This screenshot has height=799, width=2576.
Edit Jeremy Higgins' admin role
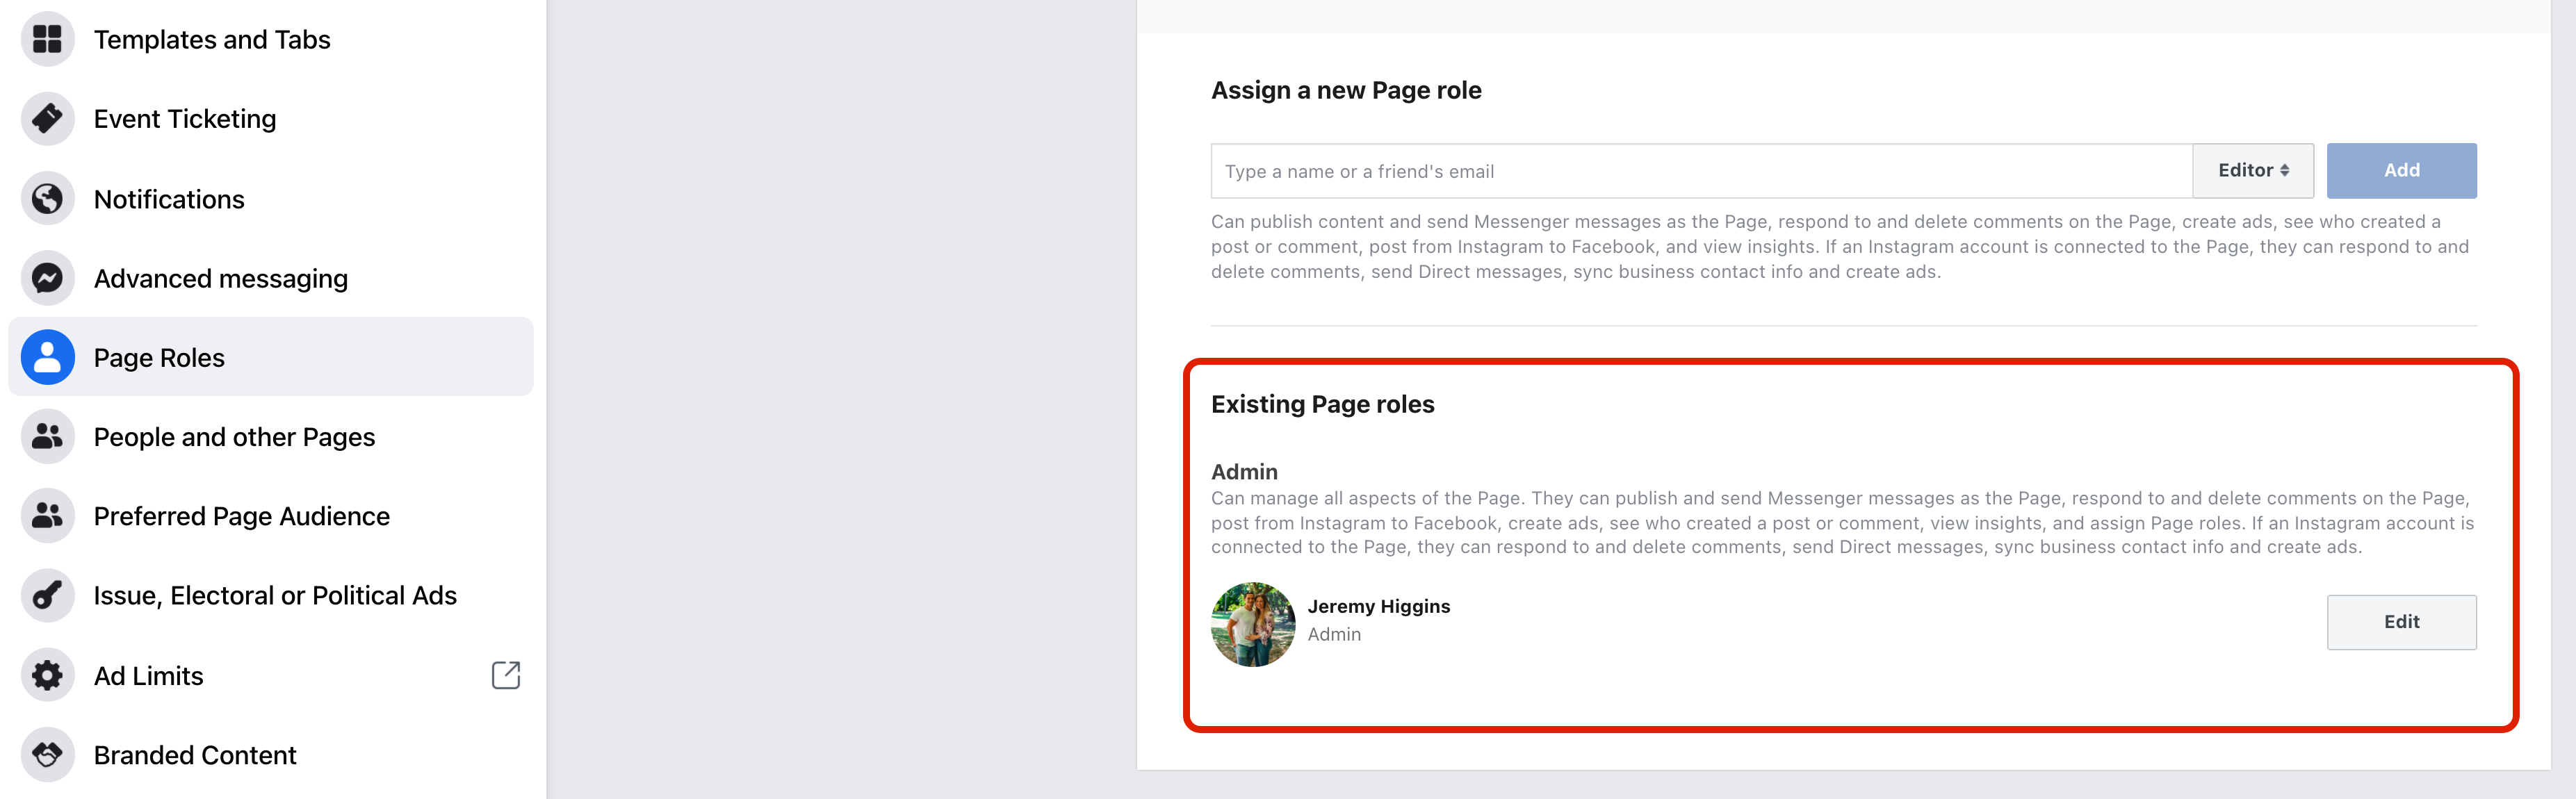pos(2400,622)
